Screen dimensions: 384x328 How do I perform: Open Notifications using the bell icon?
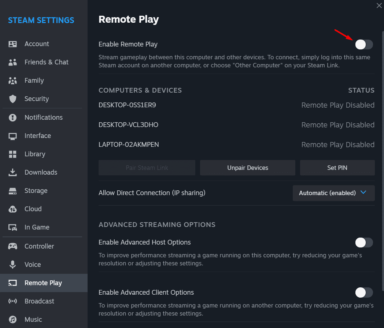click(13, 117)
